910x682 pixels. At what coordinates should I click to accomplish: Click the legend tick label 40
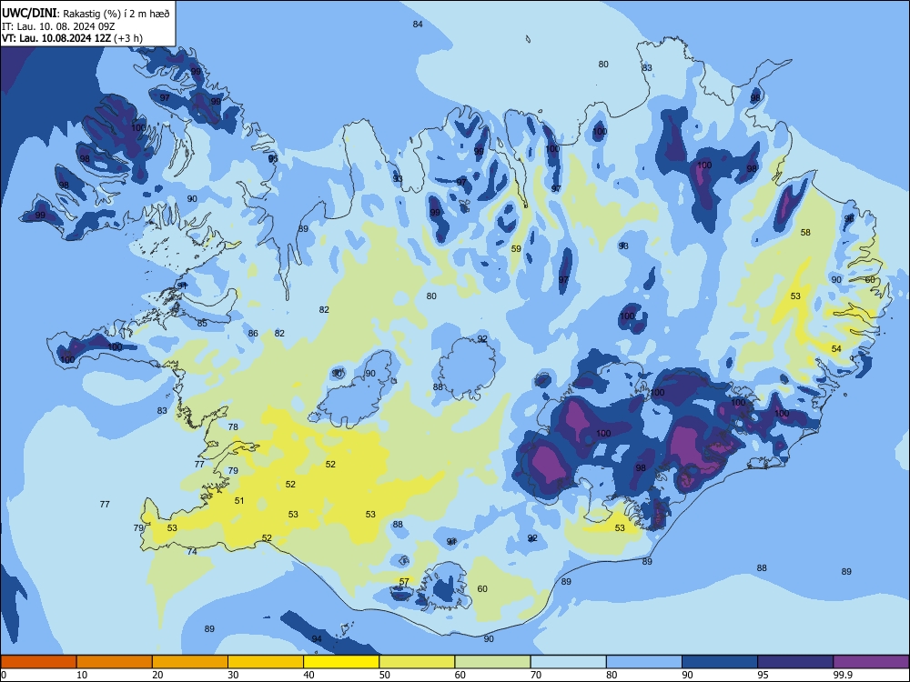[308, 675]
